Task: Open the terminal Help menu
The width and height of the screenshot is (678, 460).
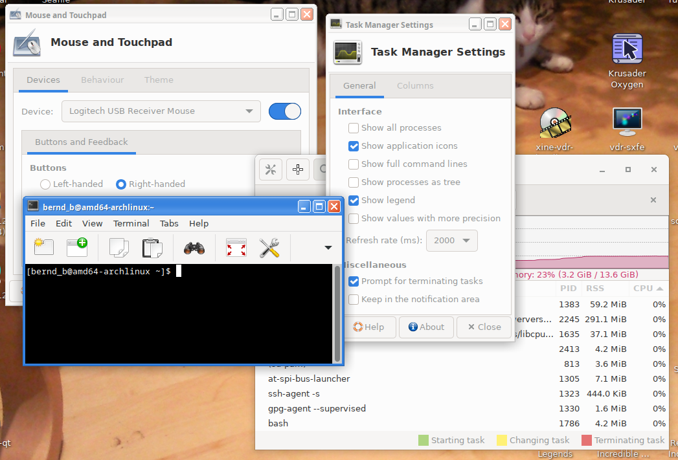Action: point(198,223)
